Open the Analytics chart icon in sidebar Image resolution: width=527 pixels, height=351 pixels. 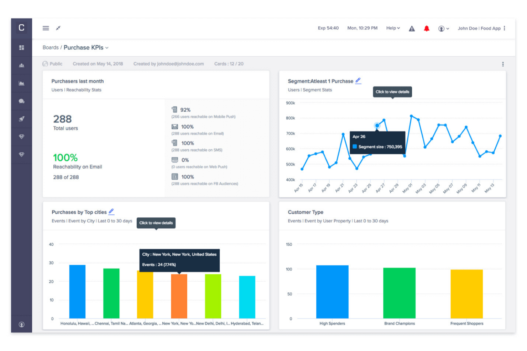tap(21, 83)
